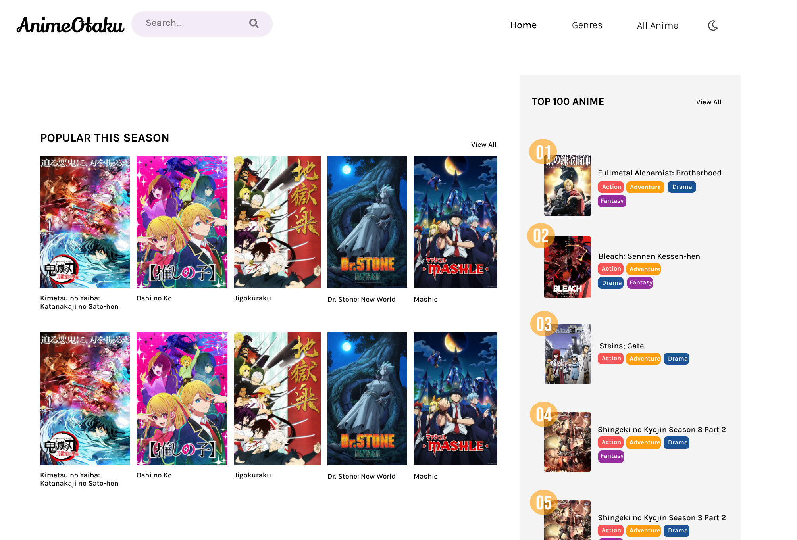The width and height of the screenshot is (797, 540).
Task: Toggle dark mode with the moon icon
Action: [x=713, y=25]
